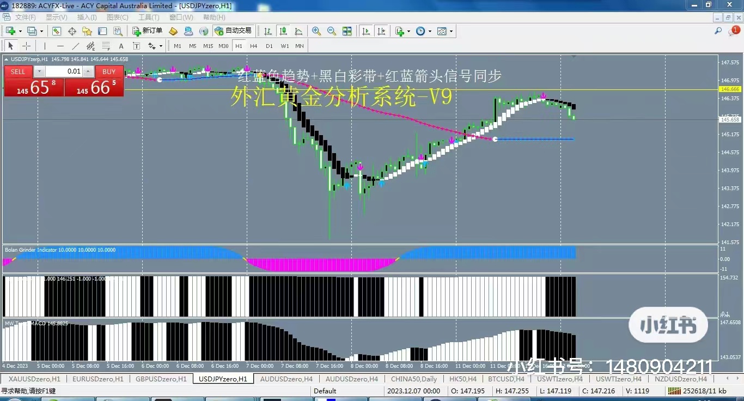Switch timeframe to H4
Screen dimensions: 744x401
pos(254,46)
